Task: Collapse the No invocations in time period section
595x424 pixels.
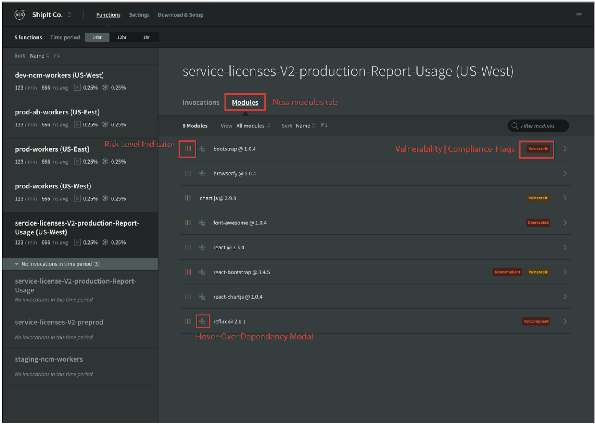Action: [17, 264]
